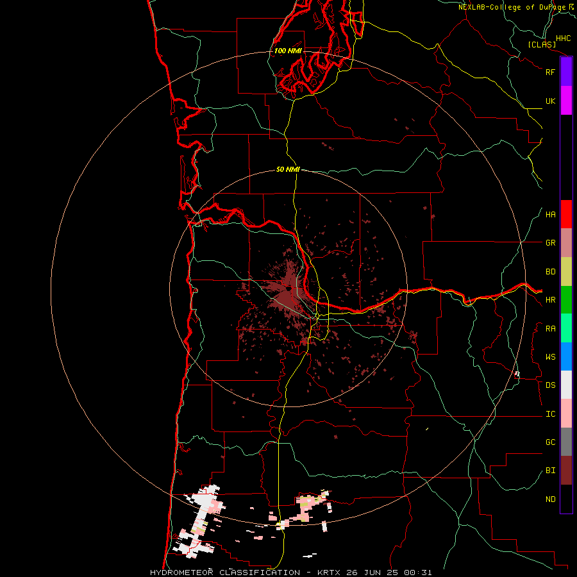
Task: Click the 100 NMI range ring label
Action: [288, 51]
